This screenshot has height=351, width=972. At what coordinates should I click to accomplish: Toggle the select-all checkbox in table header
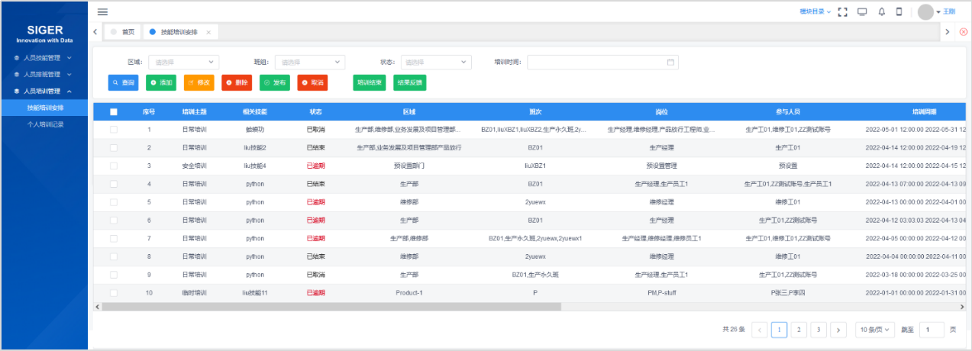pyautogui.click(x=114, y=111)
